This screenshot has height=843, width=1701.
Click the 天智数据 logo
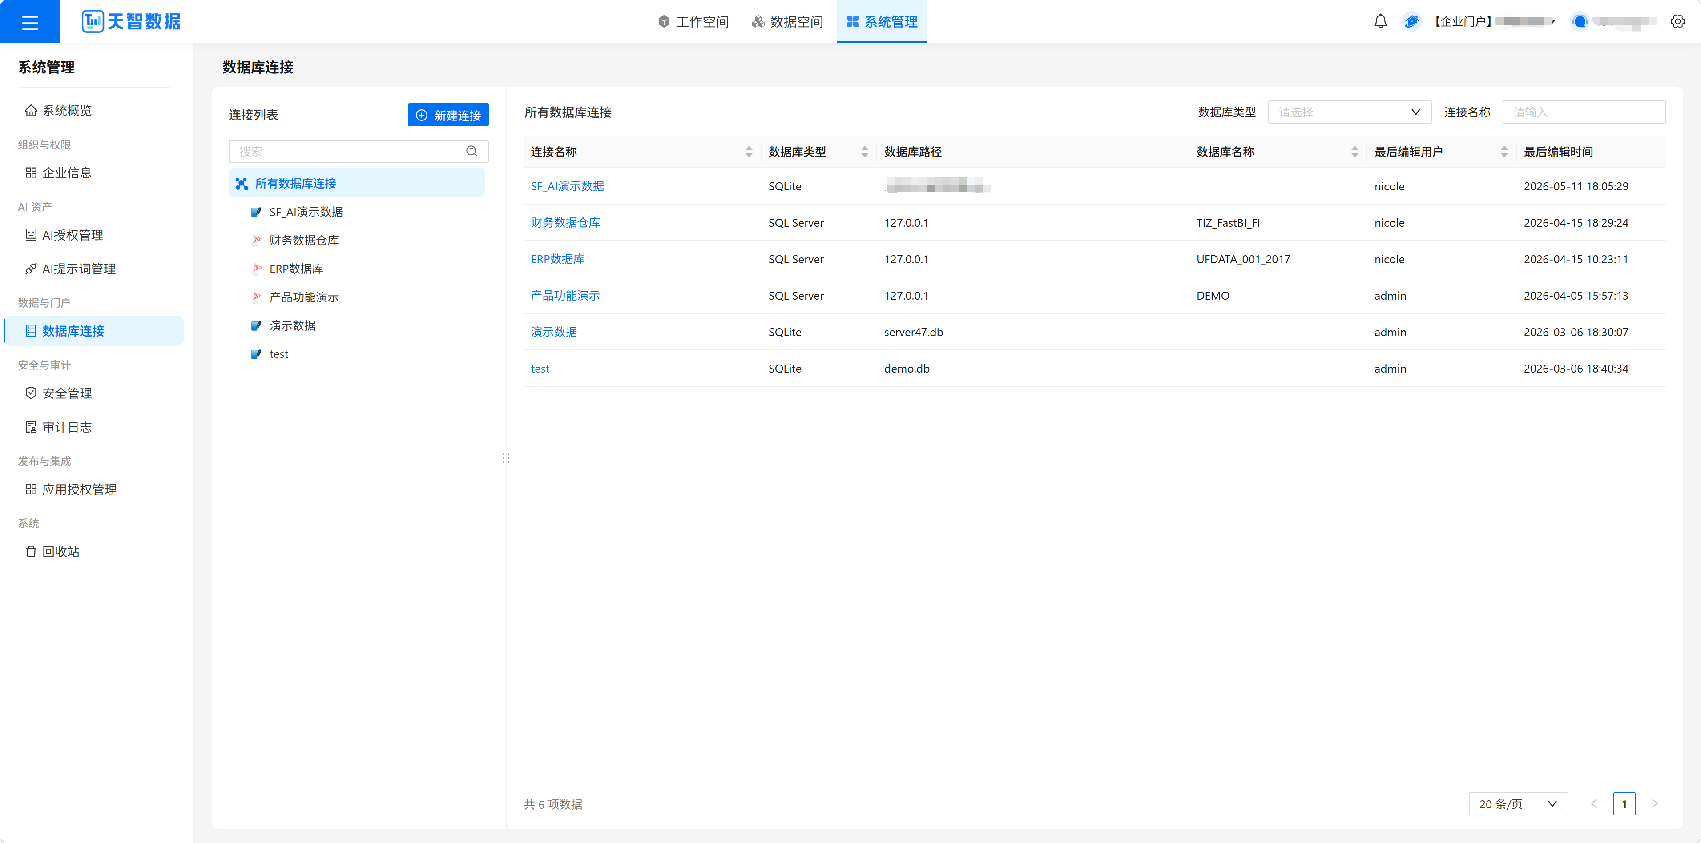pyautogui.click(x=131, y=22)
